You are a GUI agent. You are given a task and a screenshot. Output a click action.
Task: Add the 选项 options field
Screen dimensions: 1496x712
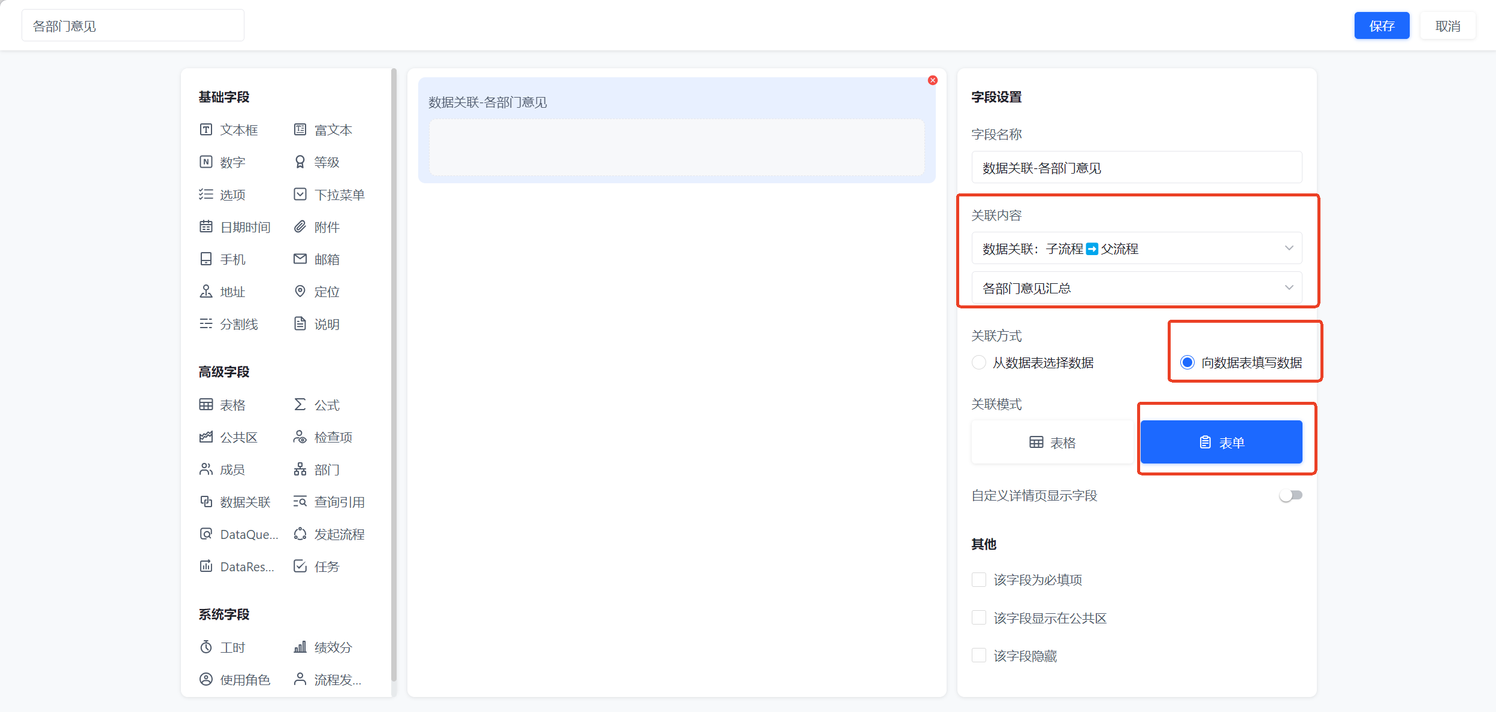(222, 194)
